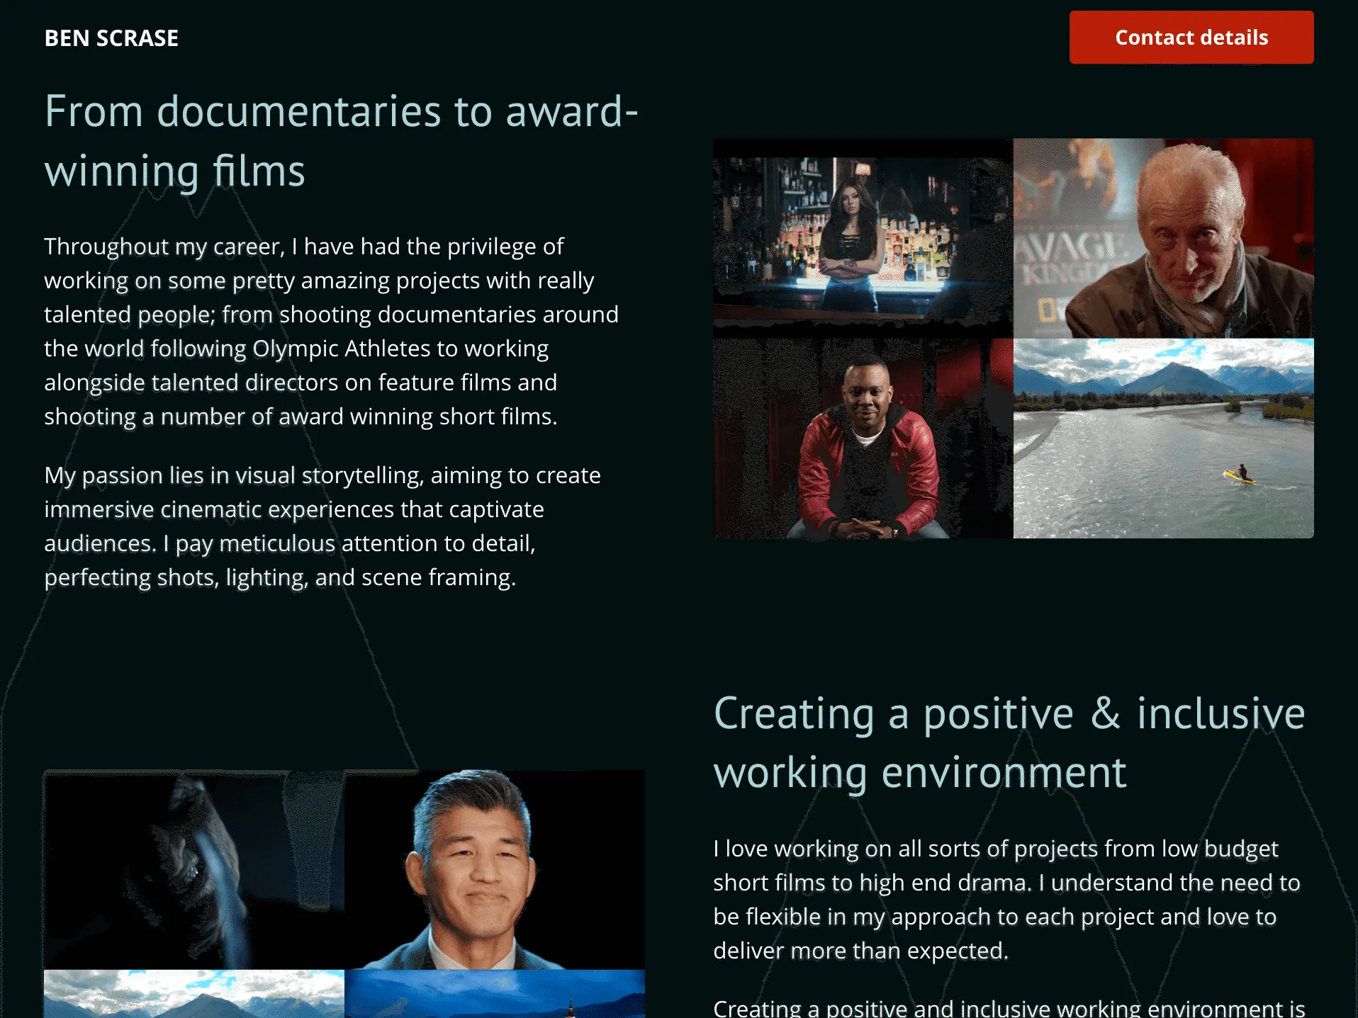Image resolution: width=1358 pixels, height=1018 pixels.
Task: Open the dark figure with blue light photo
Action: coord(194,869)
